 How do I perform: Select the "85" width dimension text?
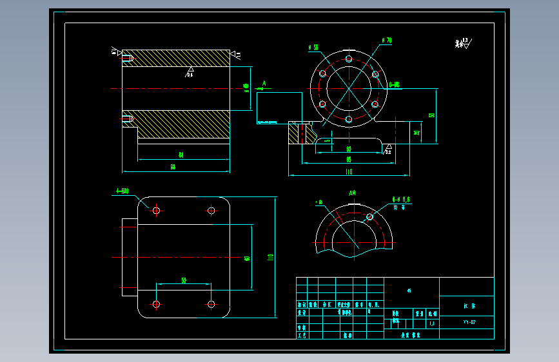(349, 159)
